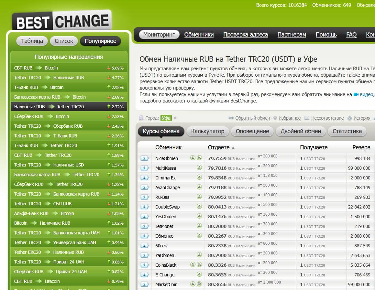Open info icon for NiceObmen exchanger
375x290 pixels.
click(x=145, y=158)
